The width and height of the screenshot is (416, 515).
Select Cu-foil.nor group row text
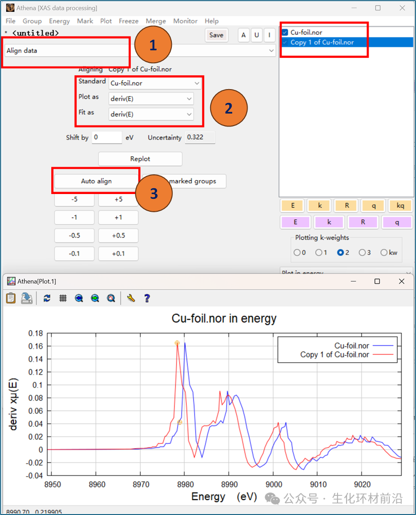click(x=306, y=32)
